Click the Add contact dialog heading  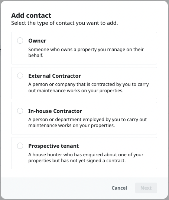[x=31, y=16]
